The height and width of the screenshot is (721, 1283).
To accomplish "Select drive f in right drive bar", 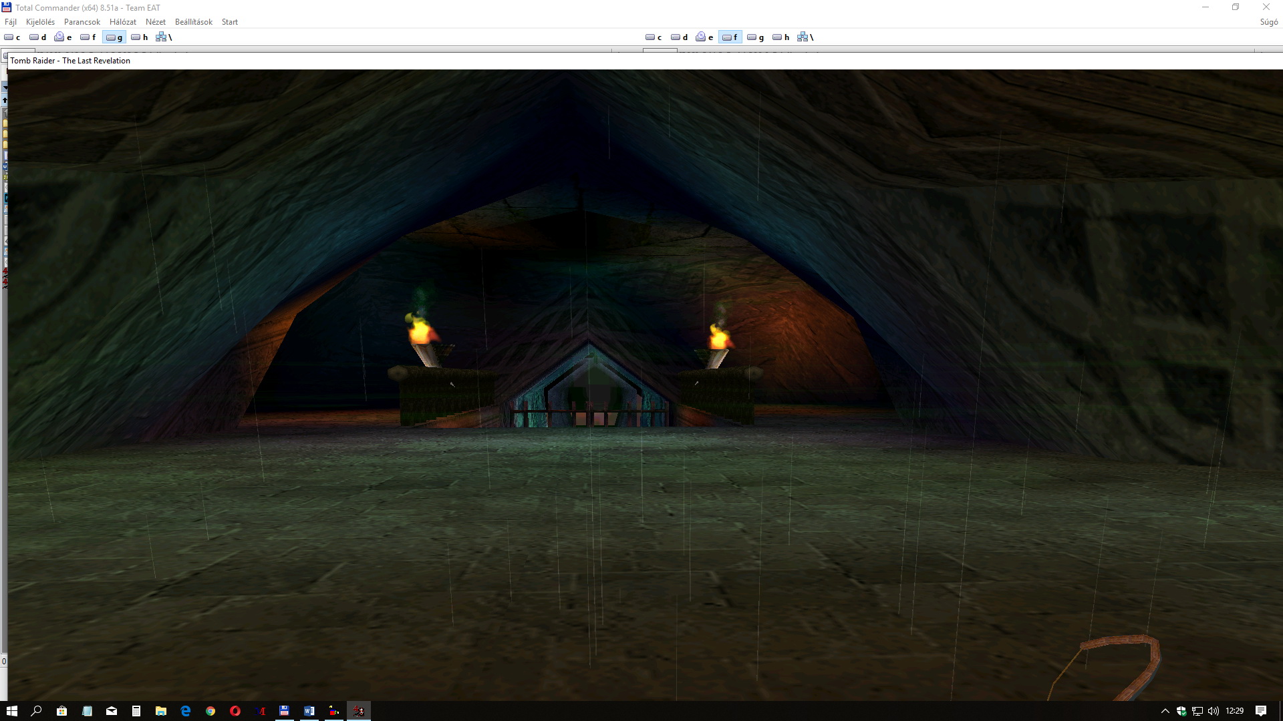I will [x=730, y=37].
